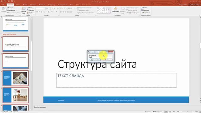Open Shape Fill (Заливка фигуры) dropdown

tap(133, 8)
